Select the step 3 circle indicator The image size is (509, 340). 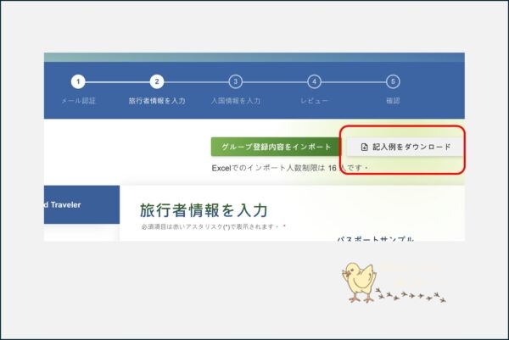click(235, 81)
